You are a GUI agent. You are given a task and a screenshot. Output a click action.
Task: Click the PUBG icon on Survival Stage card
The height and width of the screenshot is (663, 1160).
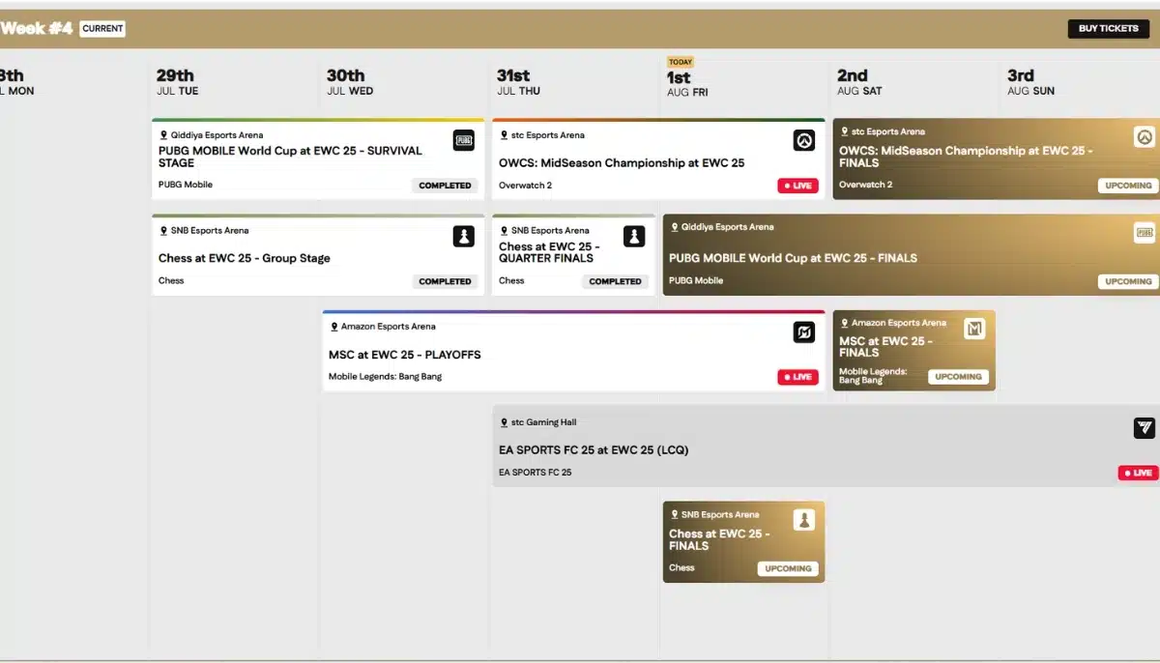tap(464, 141)
